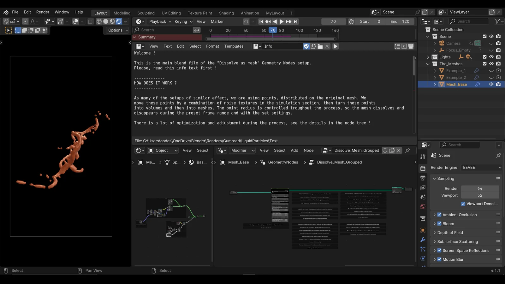Click the modifier wrench icon beside Example_1
Screen dimensions: 505x284
pos(477,70)
